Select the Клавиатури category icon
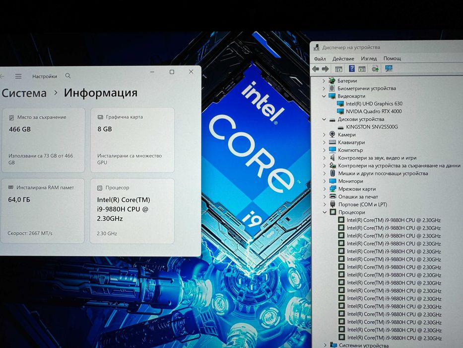This screenshot has height=348, width=463. point(332,142)
